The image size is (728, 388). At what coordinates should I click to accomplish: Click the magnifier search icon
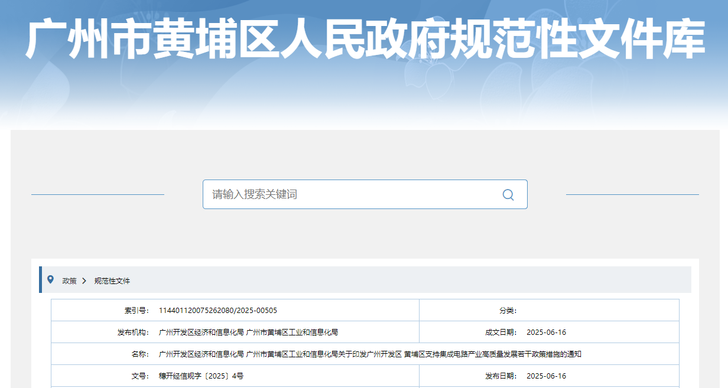[x=508, y=195]
